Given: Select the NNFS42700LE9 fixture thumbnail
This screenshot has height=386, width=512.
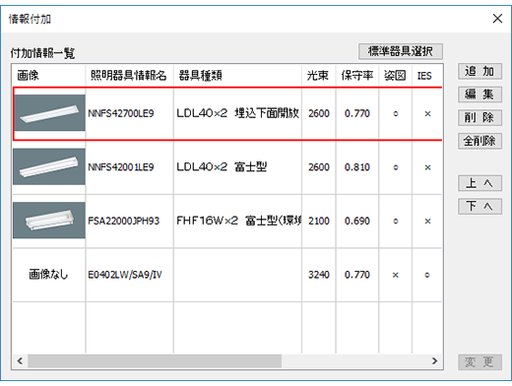Looking at the screenshot, I should pyautogui.click(x=49, y=113).
